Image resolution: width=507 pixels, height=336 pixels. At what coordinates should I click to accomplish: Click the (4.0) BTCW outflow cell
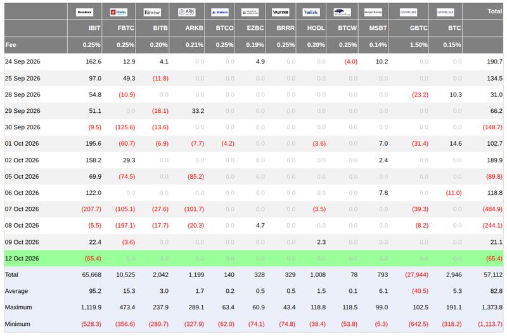coord(351,61)
